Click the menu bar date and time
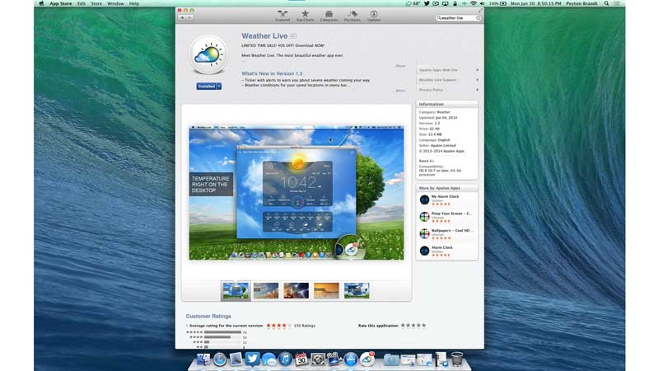 535,3
